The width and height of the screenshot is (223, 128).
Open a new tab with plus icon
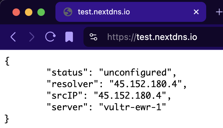pos(219,12)
